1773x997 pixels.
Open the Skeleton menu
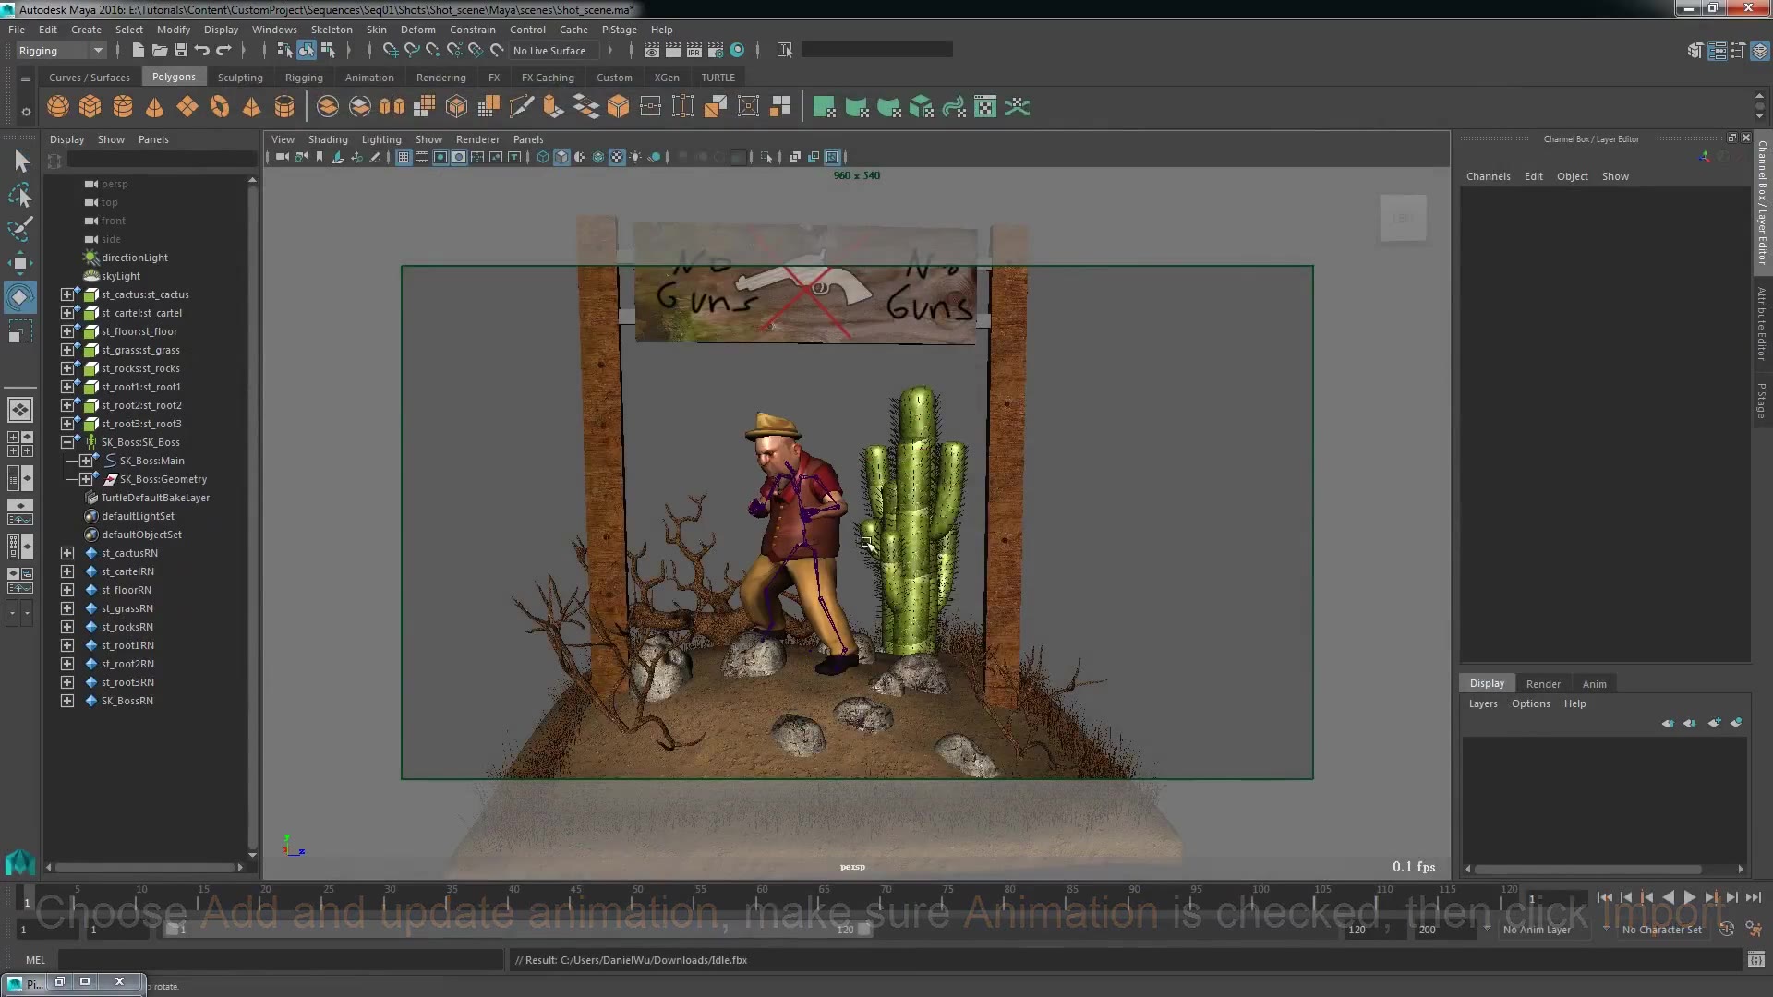point(331,30)
